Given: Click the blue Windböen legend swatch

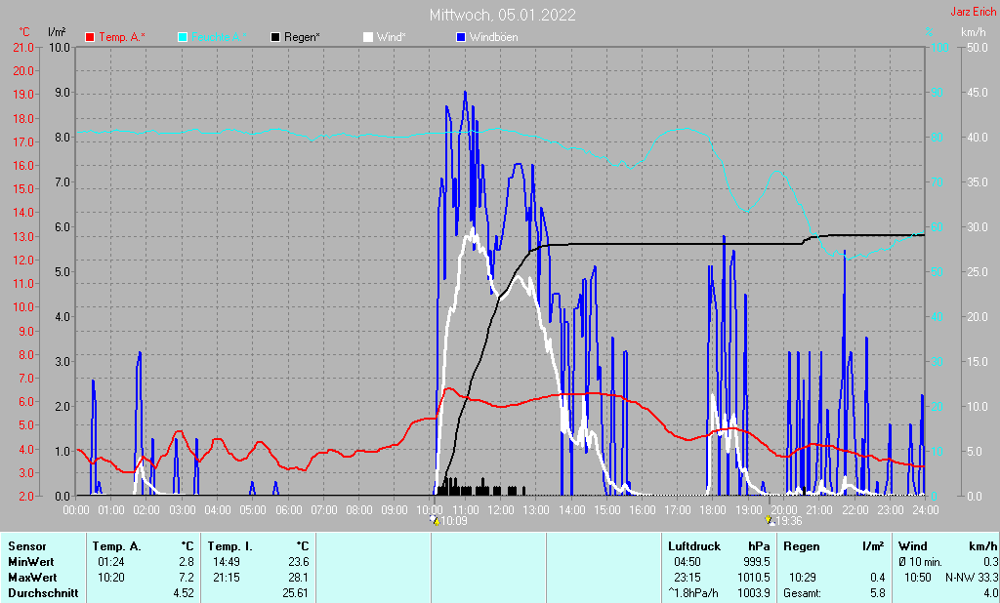Looking at the screenshot, I should 461,38.
